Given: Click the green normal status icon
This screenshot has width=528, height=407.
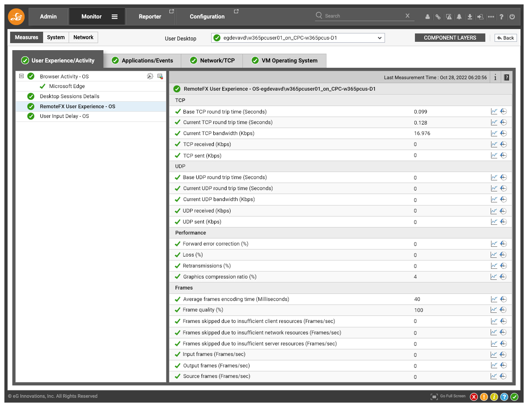Looking at the screenshot, I should coord(514,397).
